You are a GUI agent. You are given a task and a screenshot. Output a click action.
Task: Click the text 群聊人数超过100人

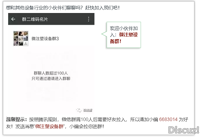click(x=51, y=73)
